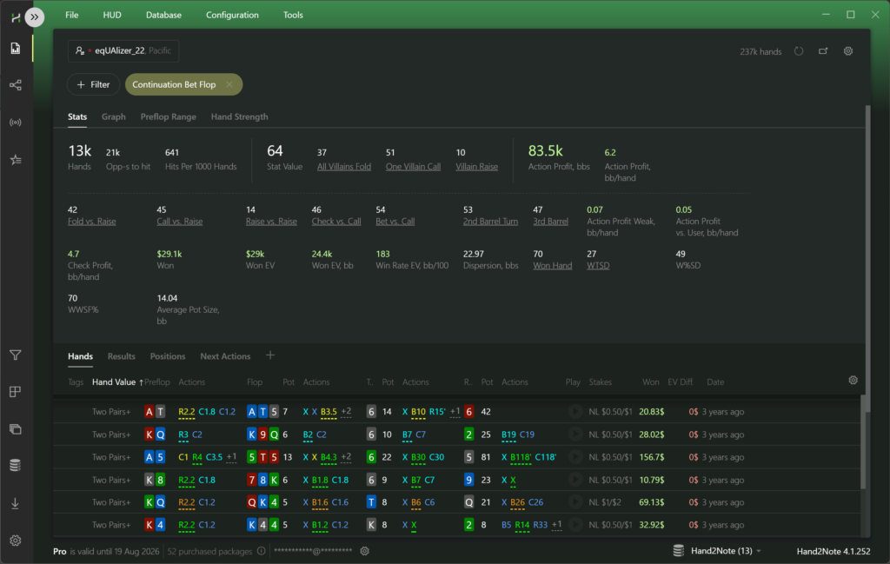Open the reports icon in left sidebar
Viewport: 890px width, 564px height.
click(x=16, y=48)
